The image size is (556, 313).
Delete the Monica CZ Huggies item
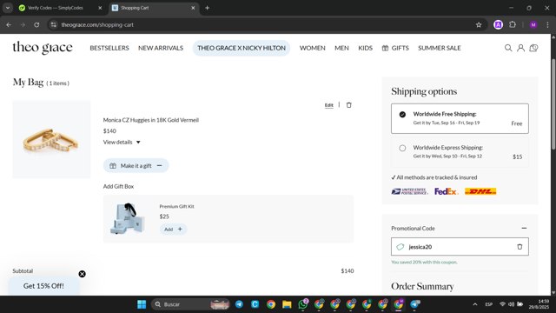pyautogui.click(x=349, y=105)
